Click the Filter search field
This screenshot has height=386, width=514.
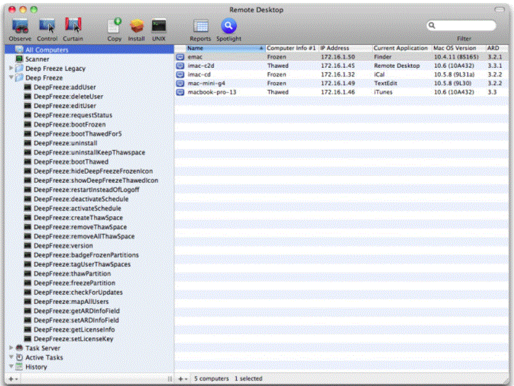(462, 26)
